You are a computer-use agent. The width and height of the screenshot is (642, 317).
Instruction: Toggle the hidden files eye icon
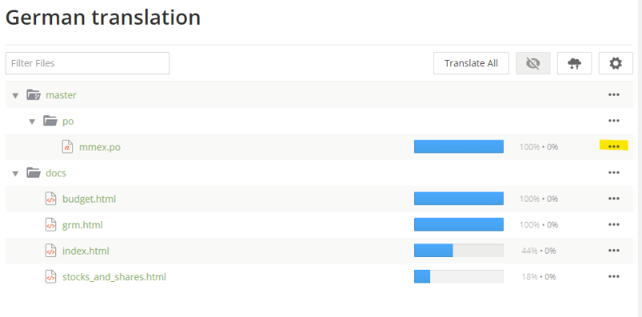[x=533, y=63]
